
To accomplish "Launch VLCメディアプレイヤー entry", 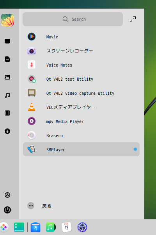I will click(x=81, y=107).
